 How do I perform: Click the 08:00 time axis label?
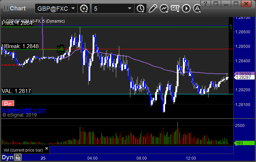click(141, 158)
